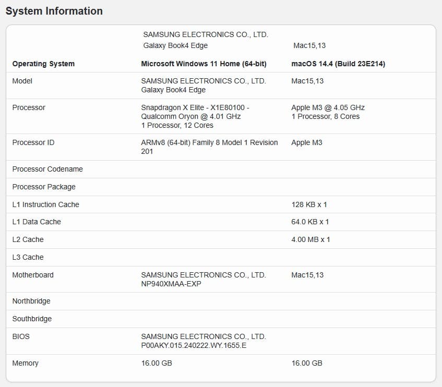The height and width of the screenshot is (387, 442).
Task: Click the NP940XMAA-EXP motherboard value
Action: [x=171, y=284]
